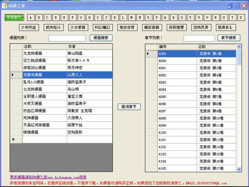249x187 pixels.
Task: Select chapter 4096 龙狼传 第8卷
Action: point(191,104)
